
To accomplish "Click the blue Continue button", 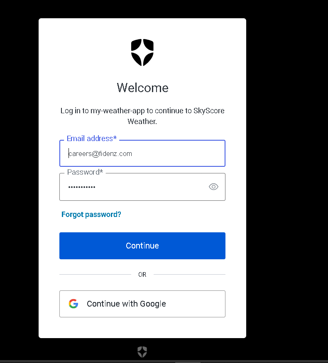I will click(x=142, y=246).
